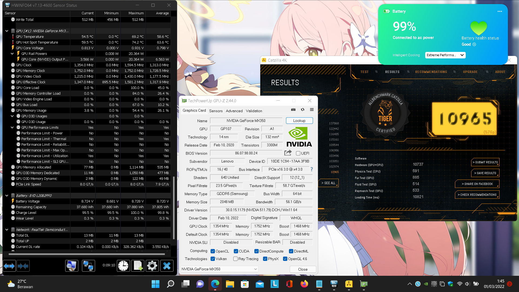Collapse the Battery BYD L20B2PF0 section
Screen dimensions: 519x292
7,195
